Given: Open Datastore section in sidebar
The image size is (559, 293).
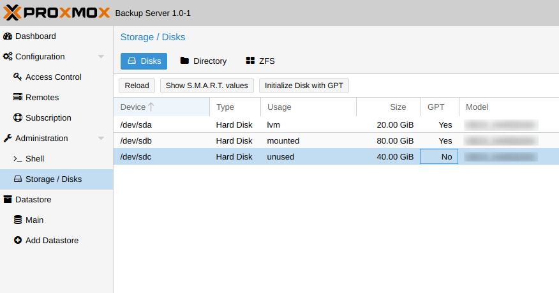Looking at the screenshot, I should [x=33, y=200].
